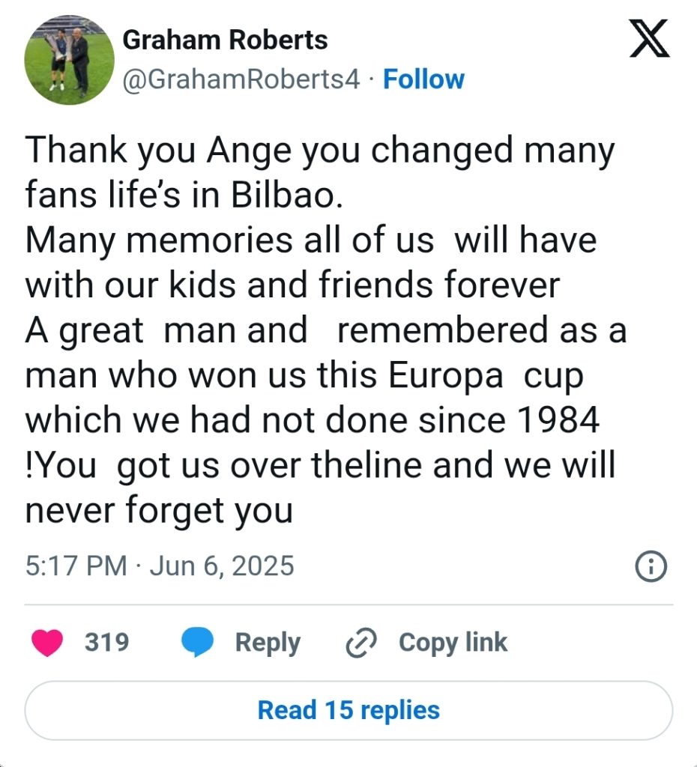Screen dimensions: 697x767
Task: Open the Graham Roberts display name
Action: coord(225,40)
